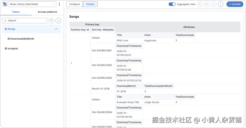Click the Month-01-2018 sort key cell
The image size is (246, 128).
click(x=103, y=89)
